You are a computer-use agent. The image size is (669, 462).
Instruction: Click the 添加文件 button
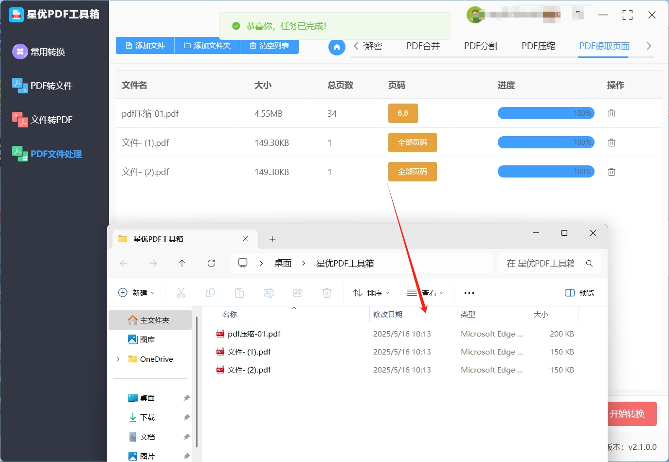click(145, 45)
